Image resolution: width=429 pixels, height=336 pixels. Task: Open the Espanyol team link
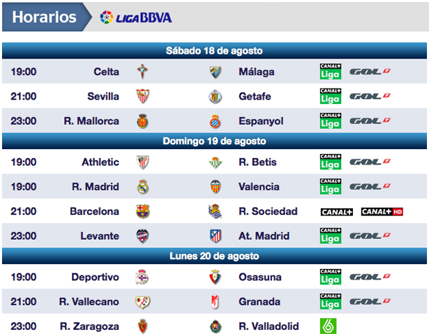pyautogui.click(x=261, y=121)
